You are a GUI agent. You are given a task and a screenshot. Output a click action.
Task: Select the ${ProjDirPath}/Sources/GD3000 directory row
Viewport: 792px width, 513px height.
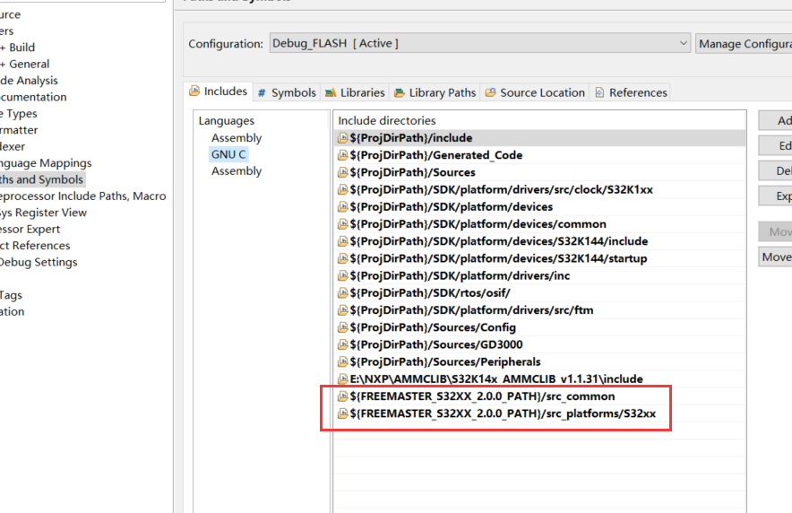539,344
